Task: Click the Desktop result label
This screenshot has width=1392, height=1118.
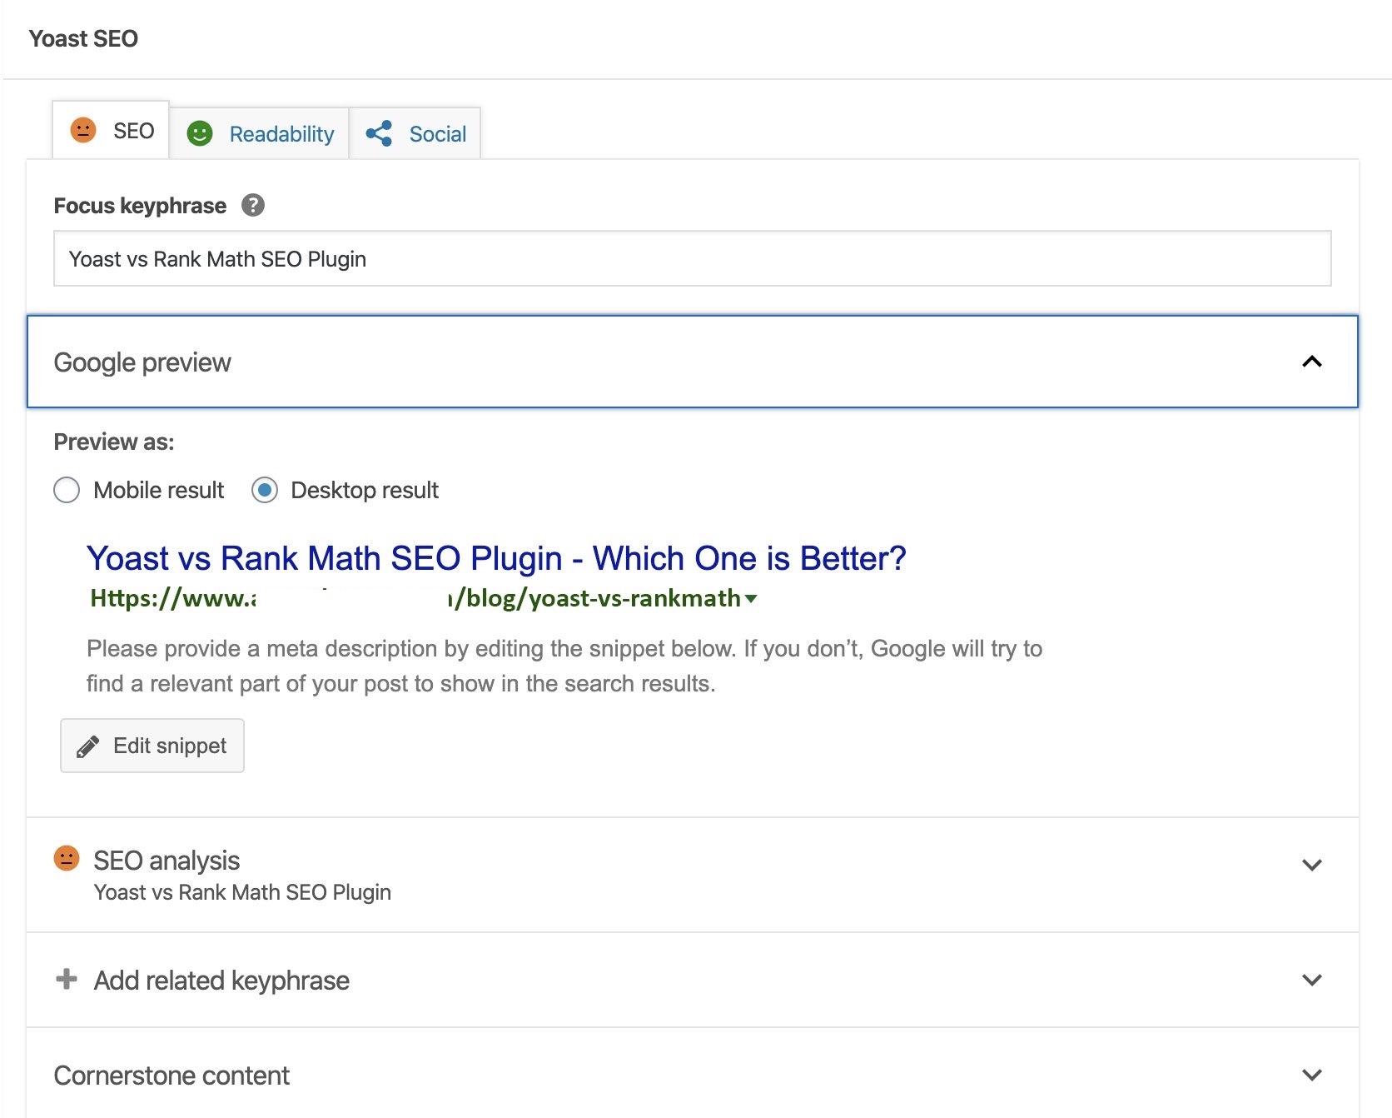Action: 365,490
